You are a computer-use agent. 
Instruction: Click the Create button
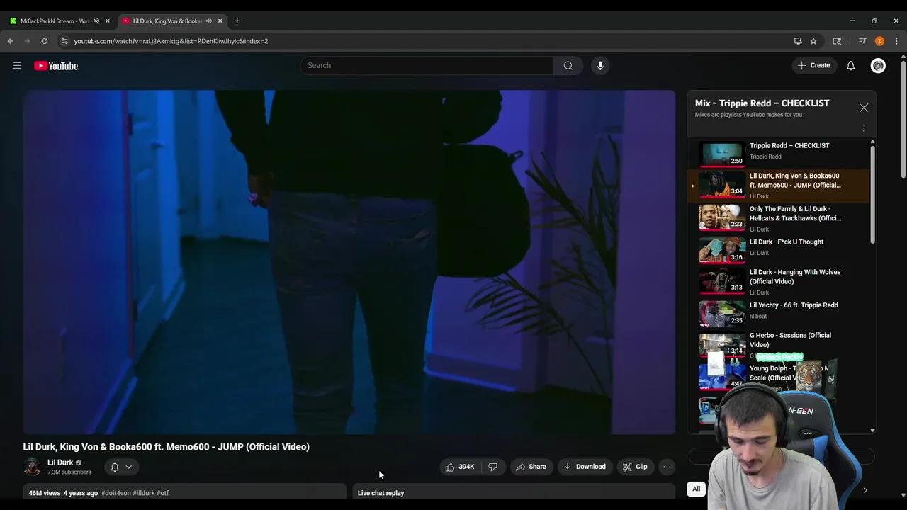pos(813,65)
